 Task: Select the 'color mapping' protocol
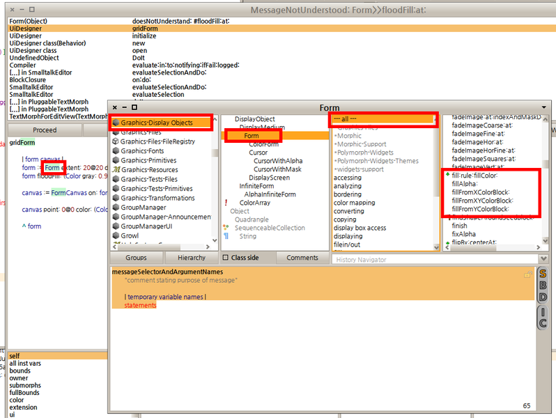[x=353, y=203]
